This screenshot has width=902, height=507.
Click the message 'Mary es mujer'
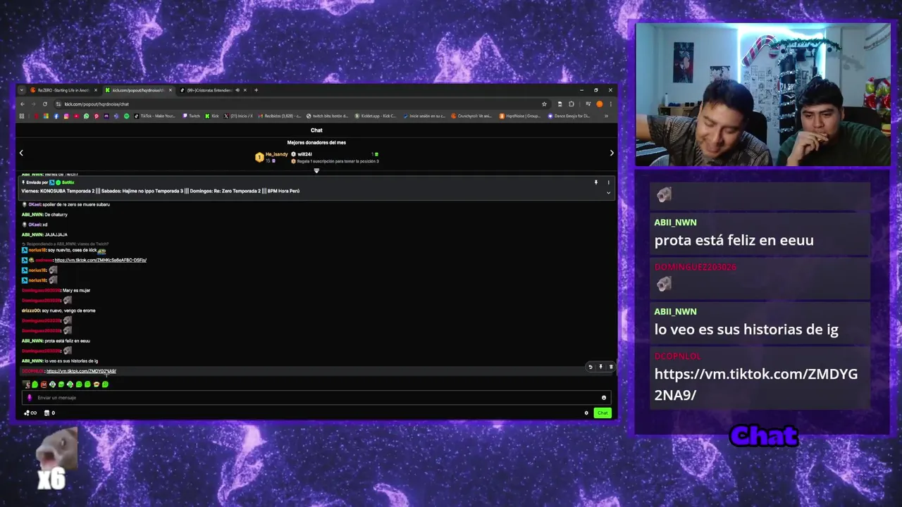[76, 290]
